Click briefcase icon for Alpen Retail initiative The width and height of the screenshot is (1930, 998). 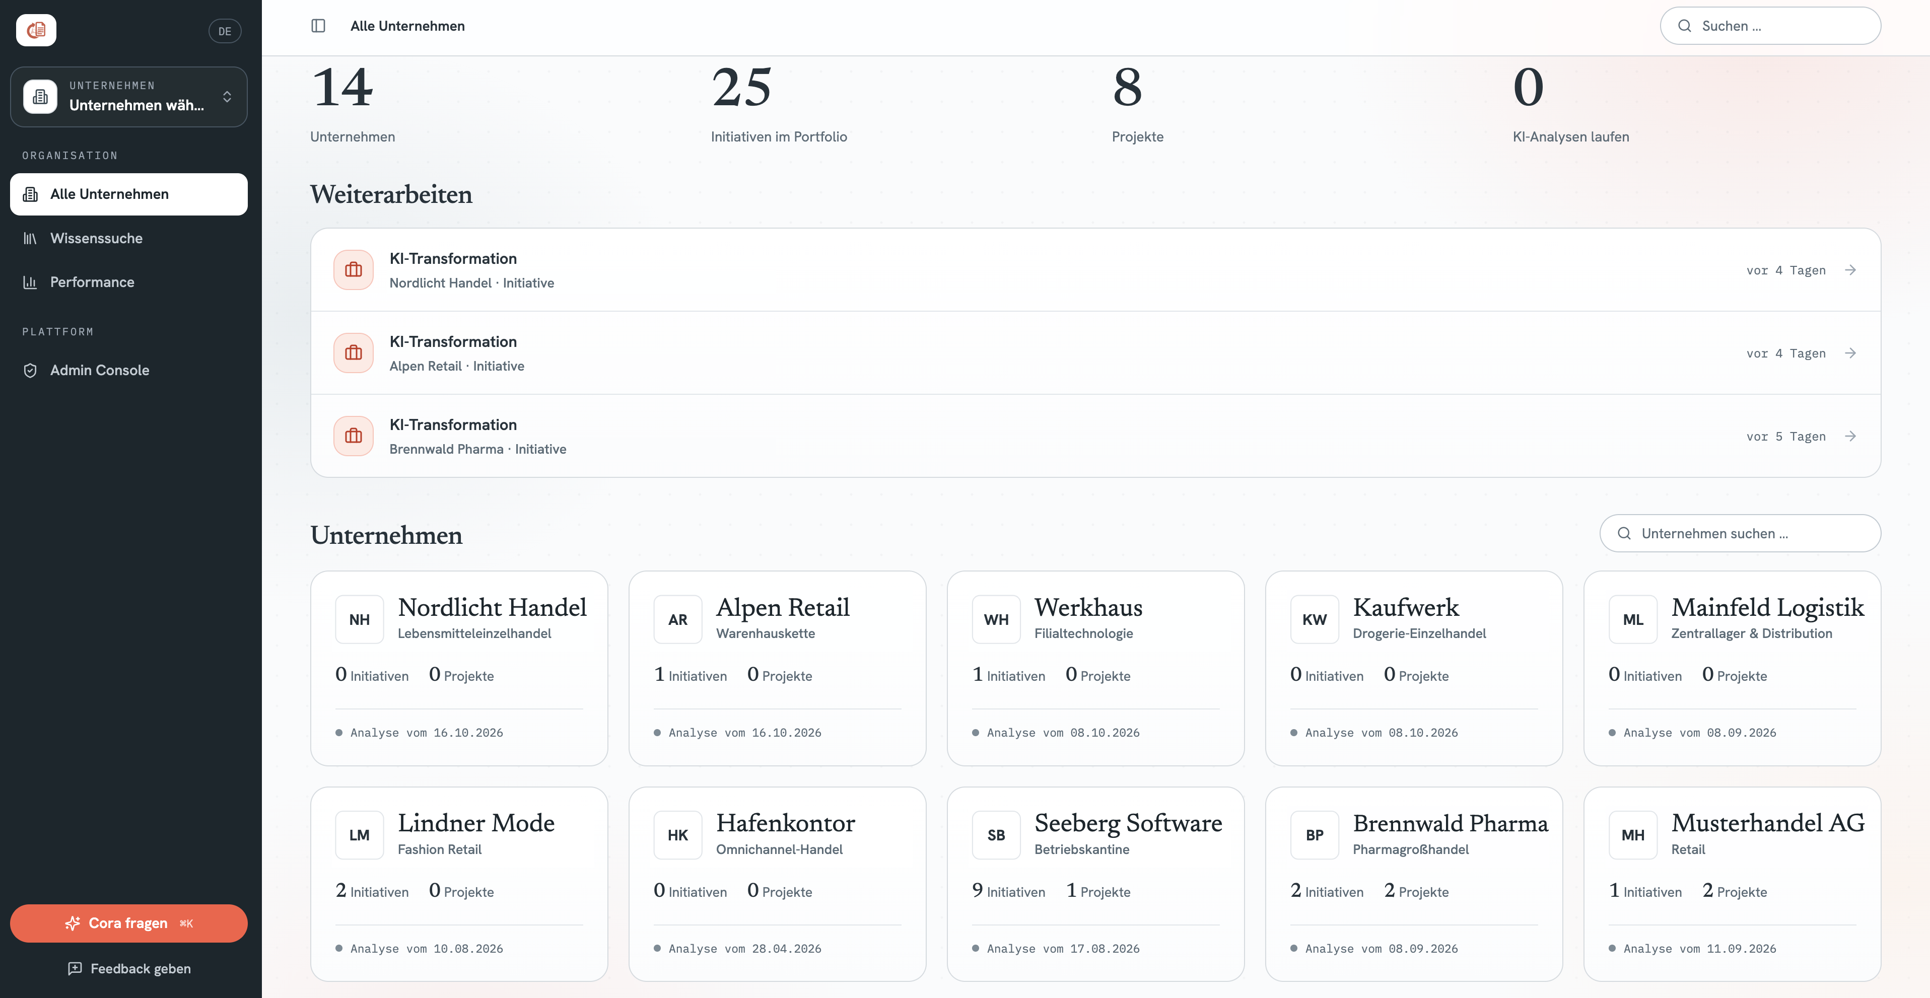354,353
